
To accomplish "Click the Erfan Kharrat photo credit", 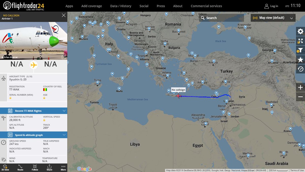I will coord(9,57).
